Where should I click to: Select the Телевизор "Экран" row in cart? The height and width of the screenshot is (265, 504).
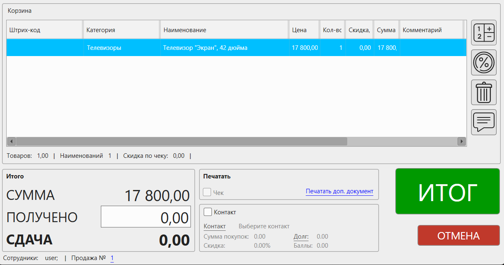point(206,48)
